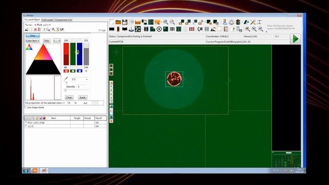Viewport: 329px width, 185px height.
Task: Toggle the small checkbox under the brush icon
Action: [x=66, y=83]
